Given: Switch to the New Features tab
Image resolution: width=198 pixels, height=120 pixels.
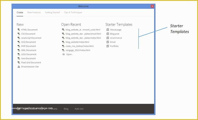Looking at the screenshot, I should [34, 13].
